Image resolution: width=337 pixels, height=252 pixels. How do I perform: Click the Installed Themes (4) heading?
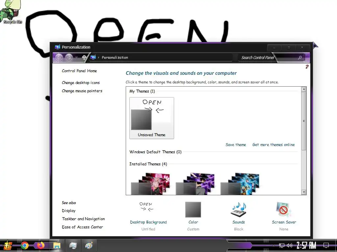pos(148,164)
